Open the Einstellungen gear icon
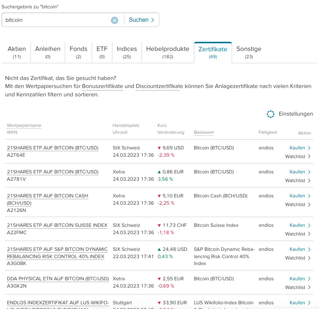 click(271, 114)
